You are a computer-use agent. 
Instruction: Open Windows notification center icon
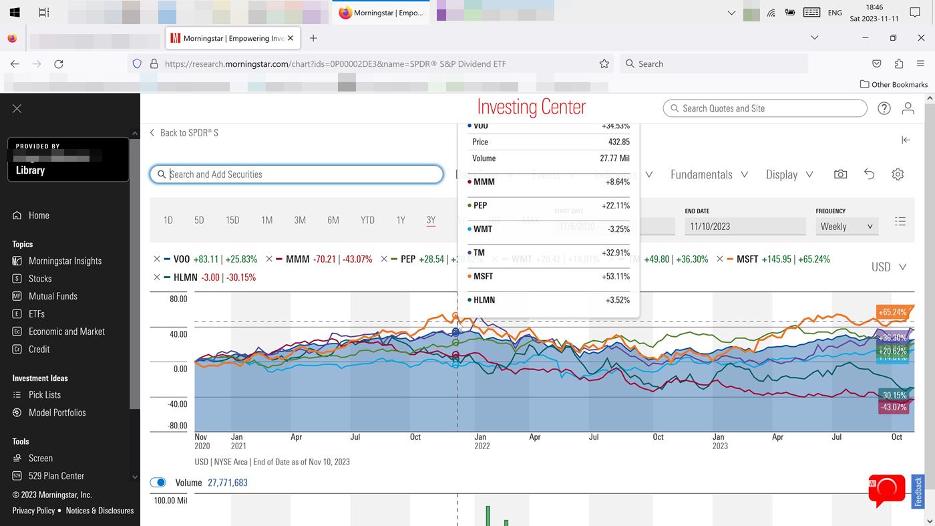tap(915, 13)
